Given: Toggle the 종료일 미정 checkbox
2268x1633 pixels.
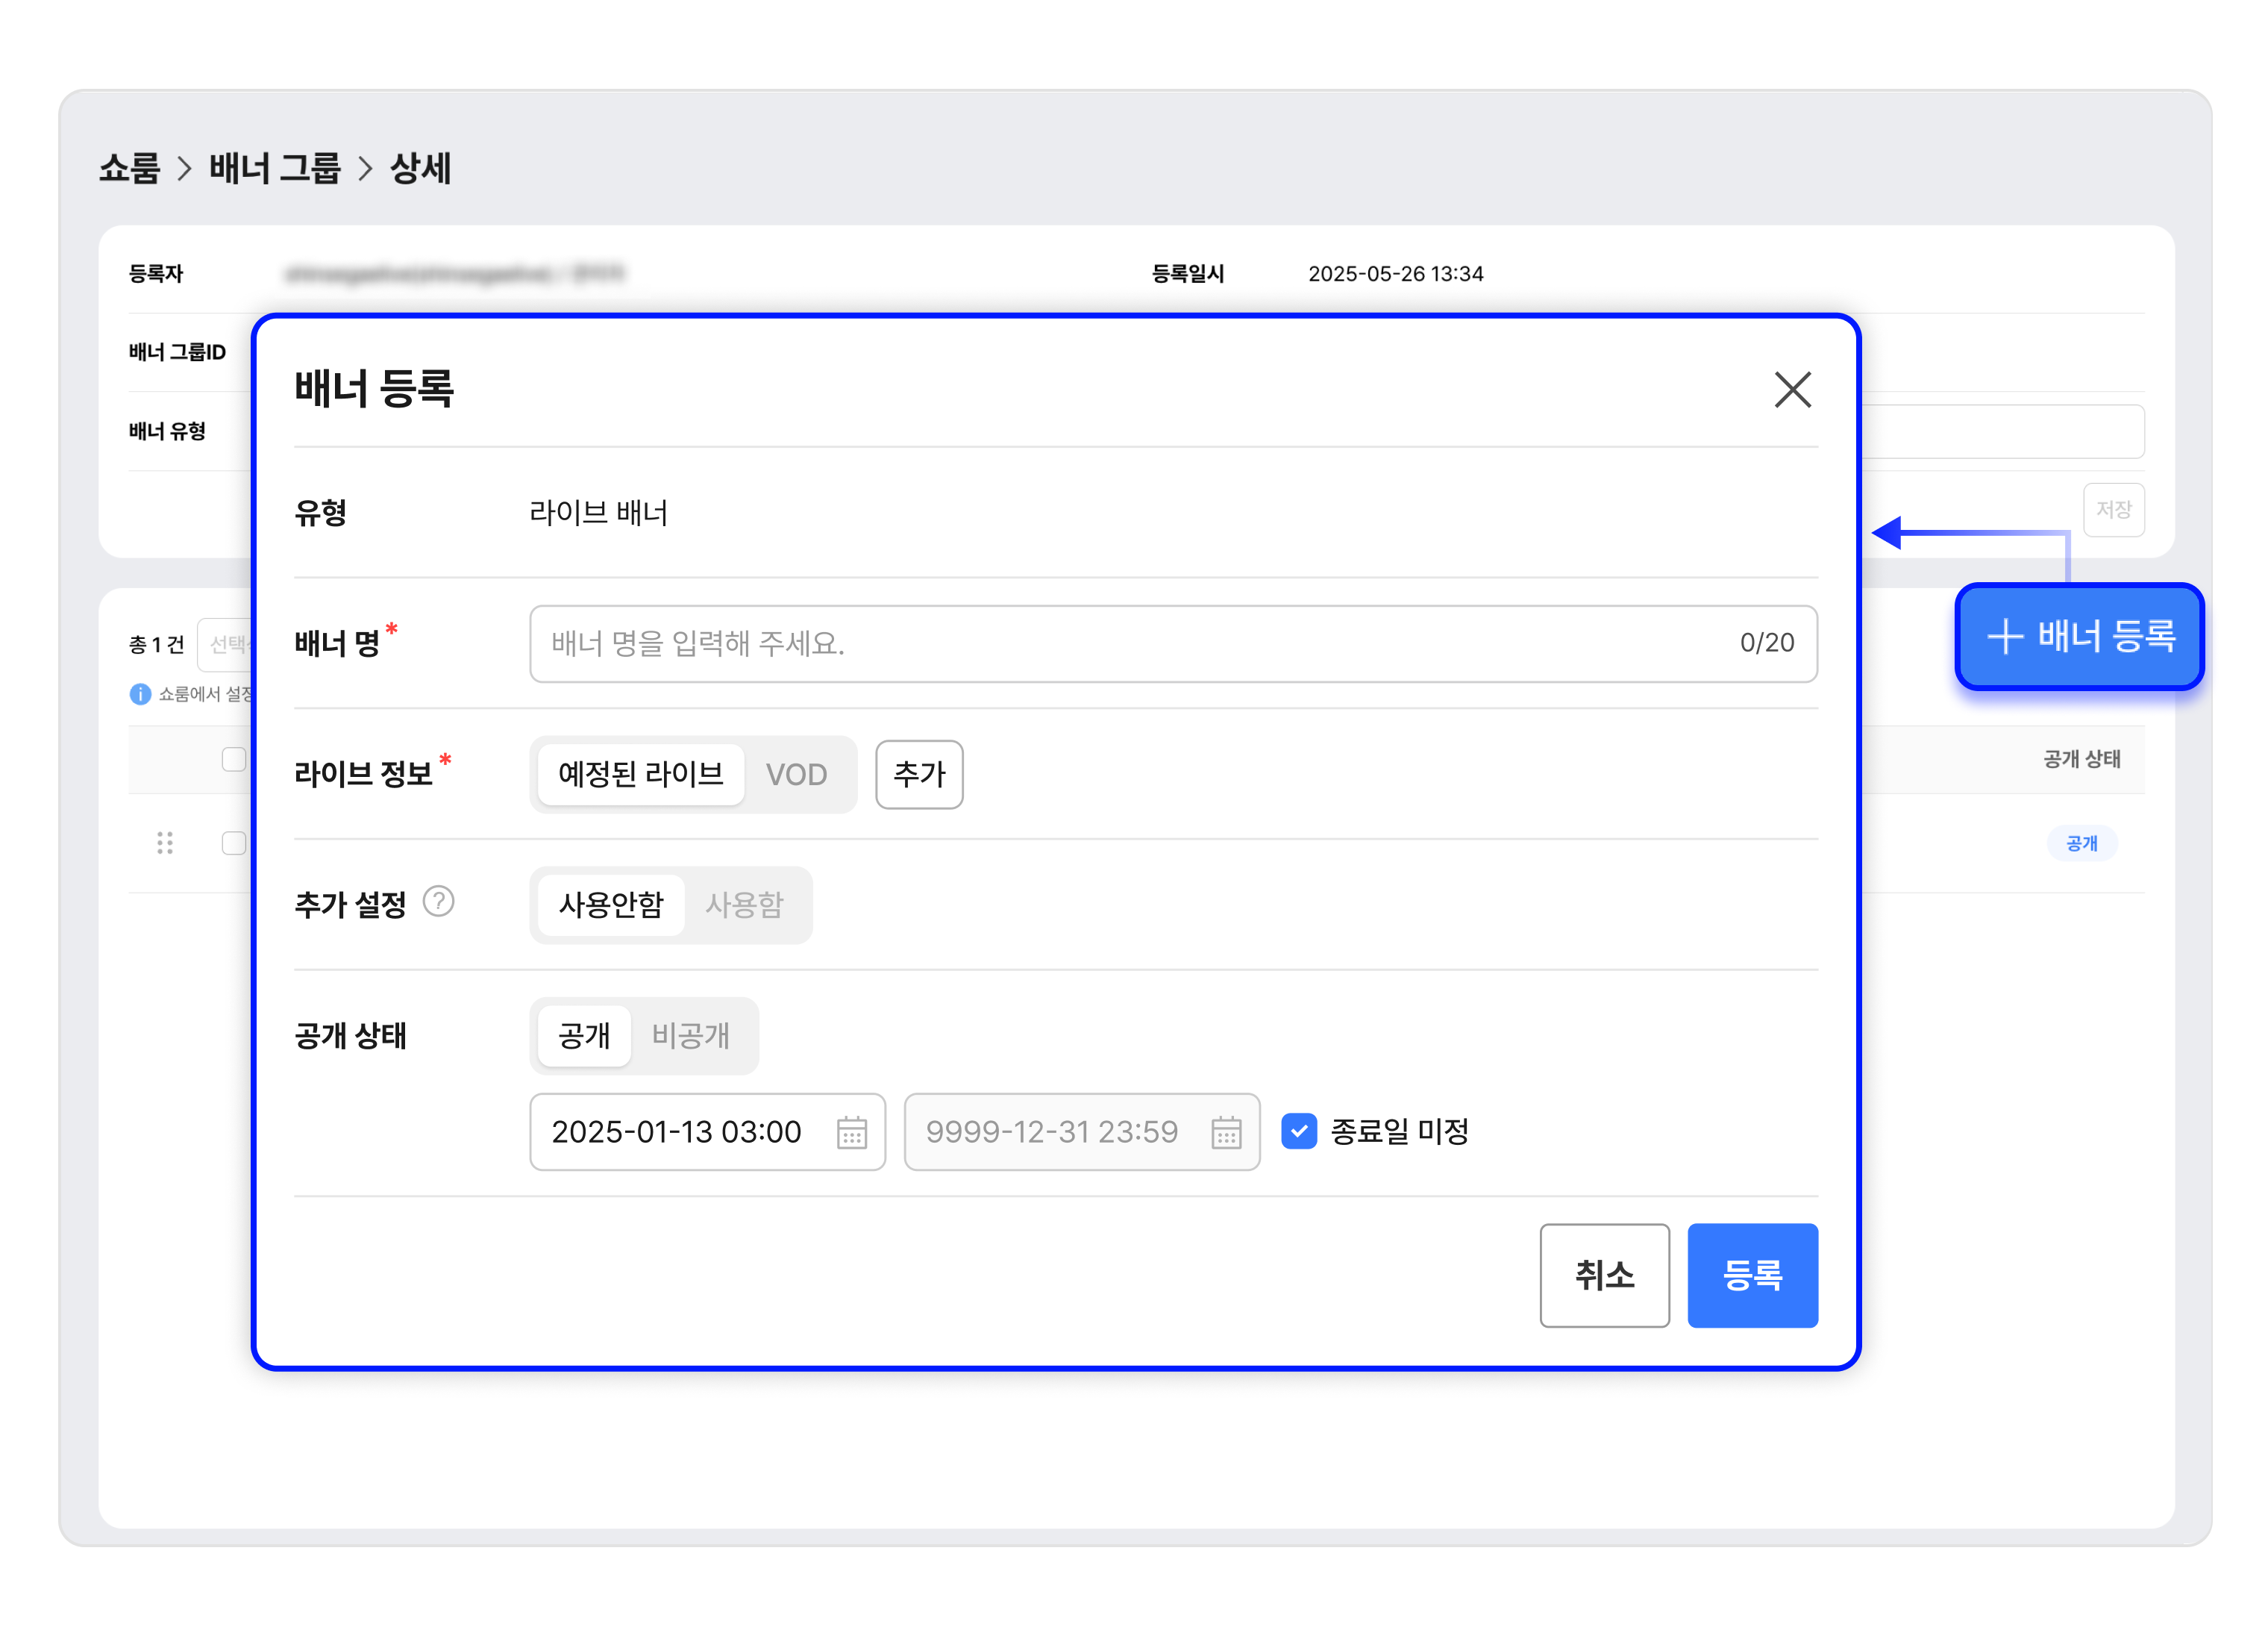Looking at the screenshot, I should (x=1298, y=1131).
